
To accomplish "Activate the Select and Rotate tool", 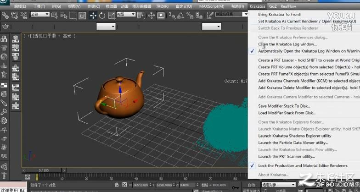I will click(x=102, y=16).
